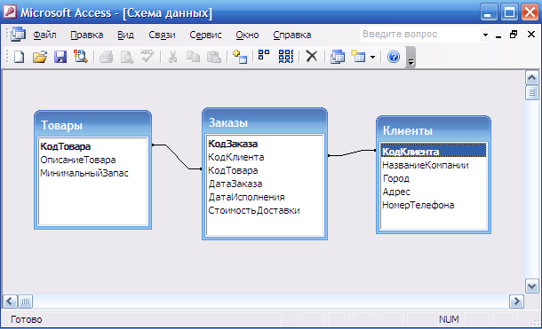
Task: Click the Clear Layout X icon
Action: 312,56
